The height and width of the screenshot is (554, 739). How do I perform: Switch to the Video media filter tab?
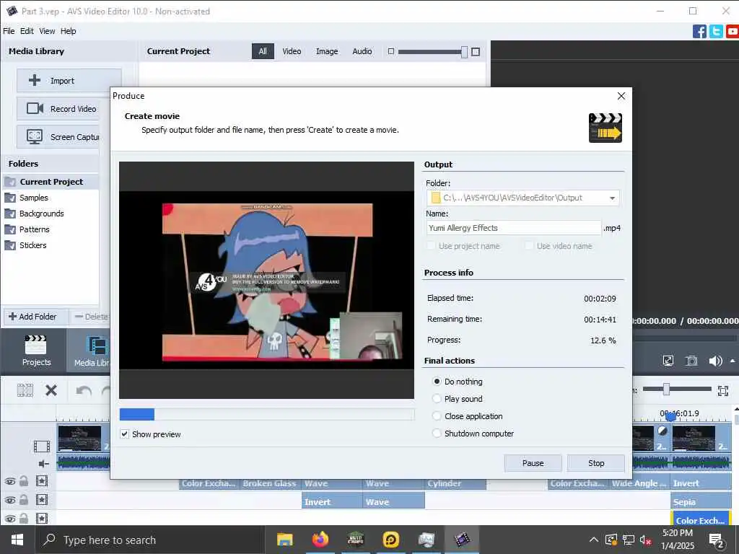(292, 51)
